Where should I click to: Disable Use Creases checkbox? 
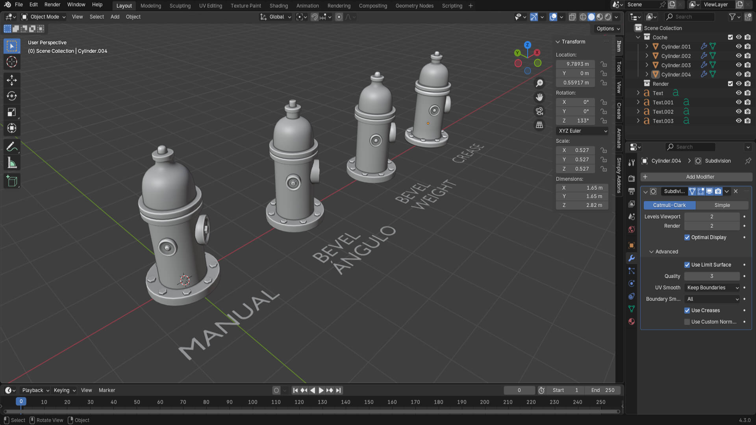687,310
